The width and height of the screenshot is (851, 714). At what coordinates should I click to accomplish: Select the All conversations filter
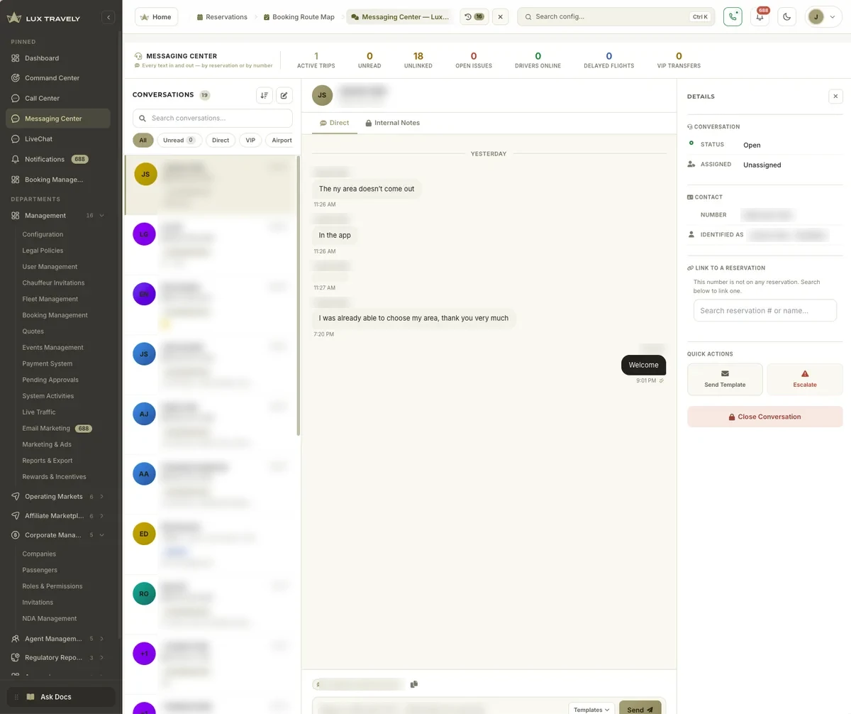click(143, 141)
